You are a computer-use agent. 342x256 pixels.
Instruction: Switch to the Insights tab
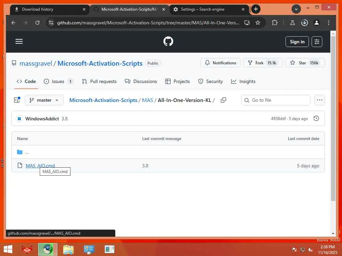[x=243, y=81]
